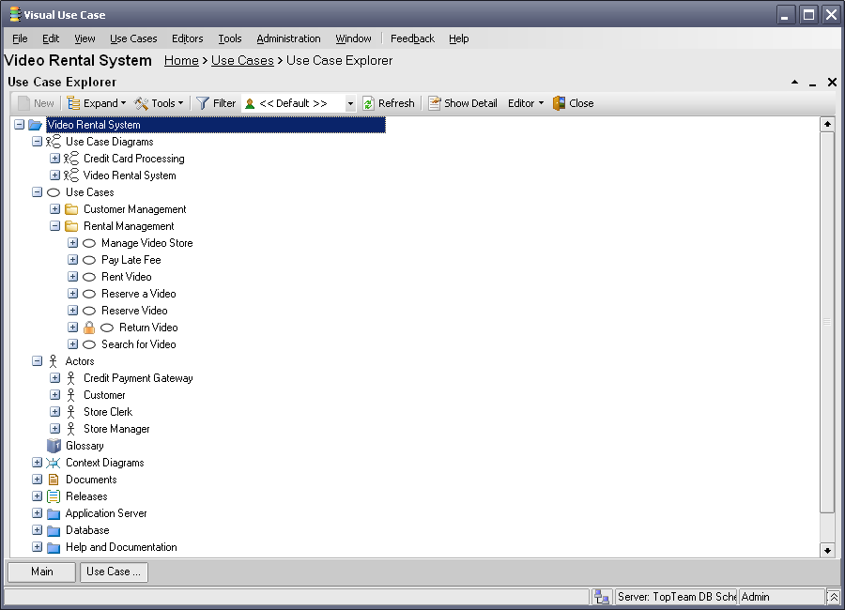Screen dimensions: 845x610
Task: Click the New document icon
Action: click(x=23, y=103)
